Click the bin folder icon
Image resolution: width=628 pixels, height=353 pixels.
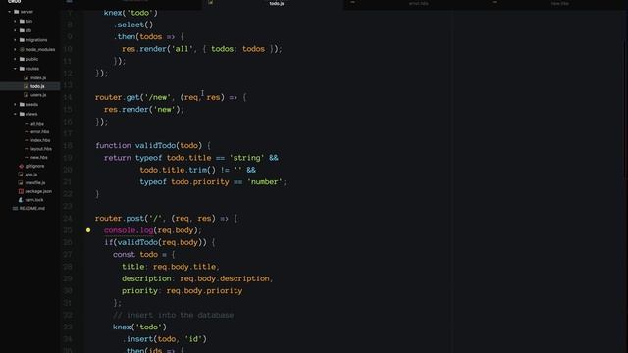pos(22,21)
